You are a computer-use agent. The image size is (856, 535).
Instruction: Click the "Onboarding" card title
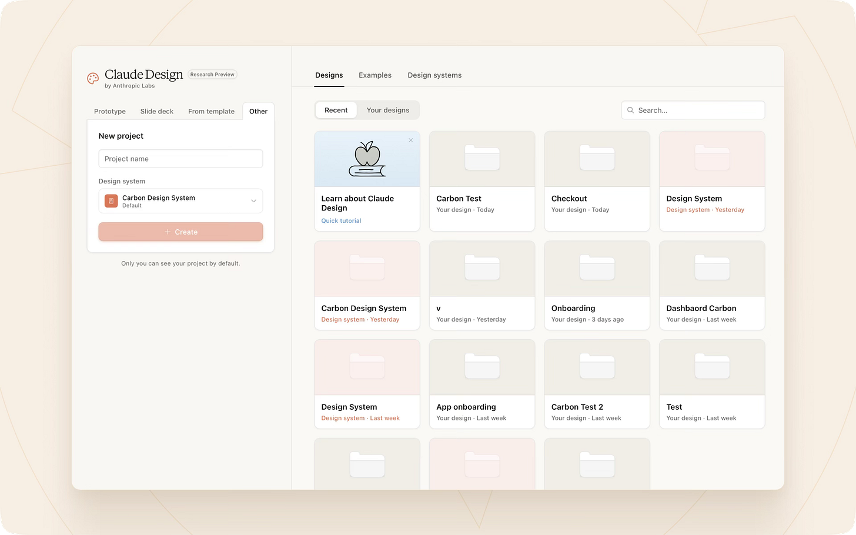click(x=573, y=308)
